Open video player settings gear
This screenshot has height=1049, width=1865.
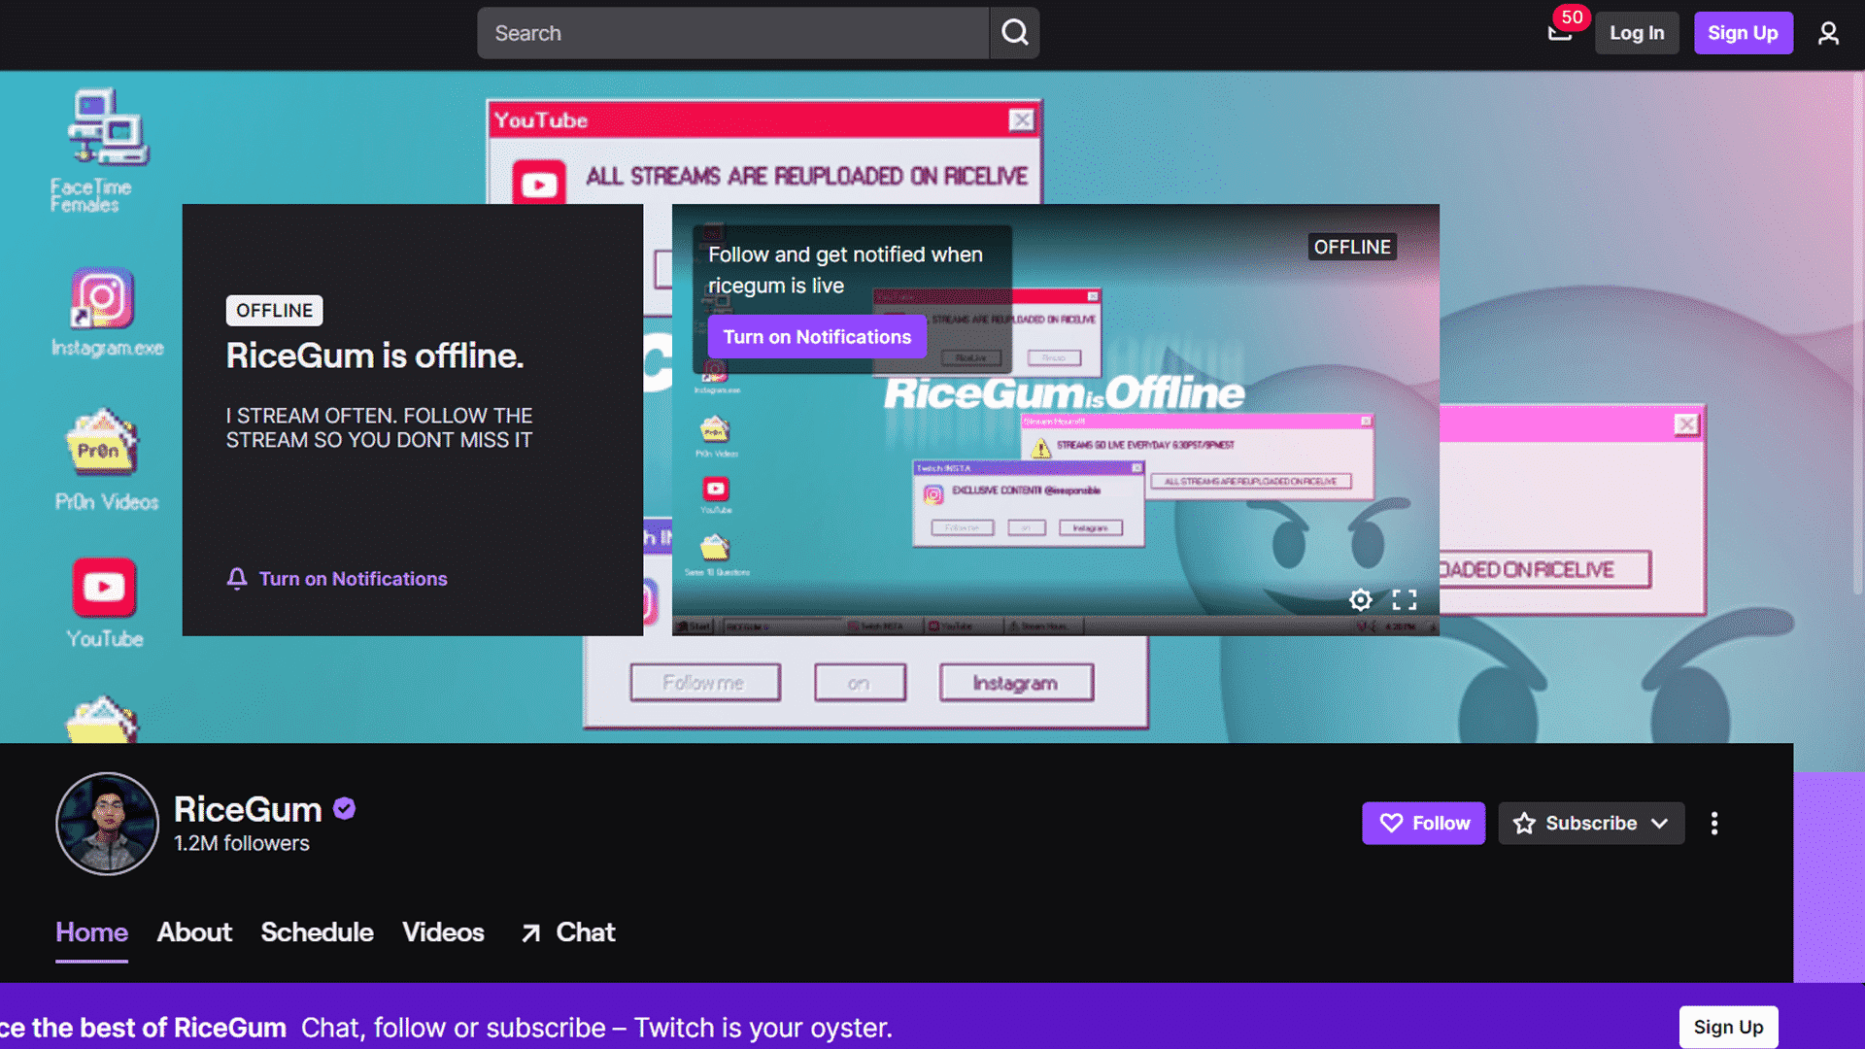tap(1360, 600)
